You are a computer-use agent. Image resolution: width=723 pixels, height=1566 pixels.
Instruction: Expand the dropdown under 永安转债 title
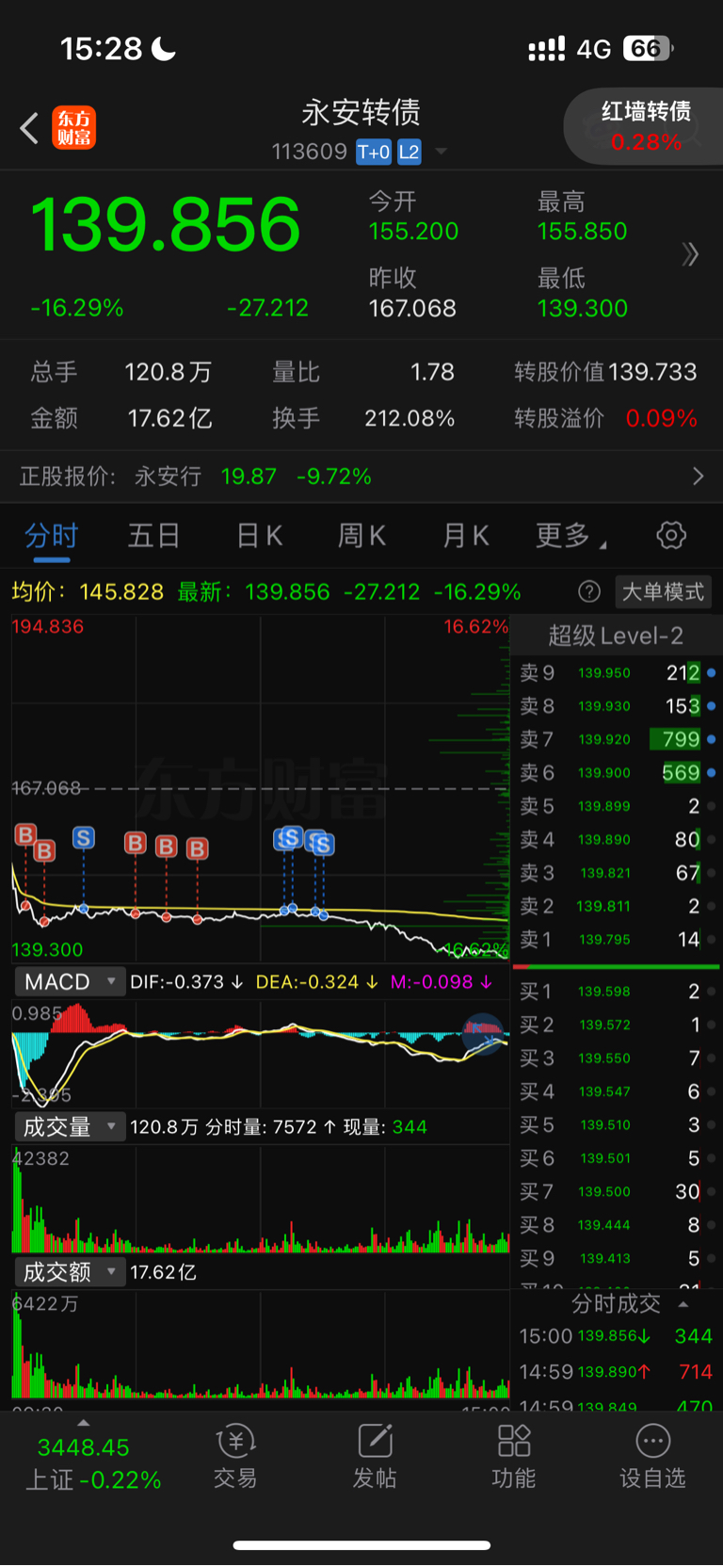tap(441, 152)
